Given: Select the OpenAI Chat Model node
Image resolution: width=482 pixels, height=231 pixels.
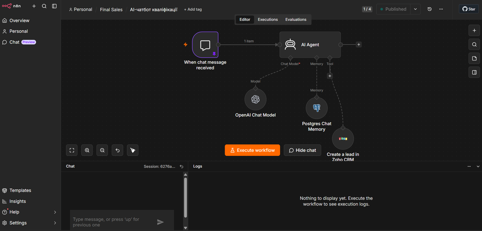Looking at the screenshot, I should [255, 100].
